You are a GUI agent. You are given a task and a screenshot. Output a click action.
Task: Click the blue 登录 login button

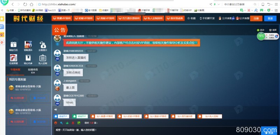click(270, 19)
